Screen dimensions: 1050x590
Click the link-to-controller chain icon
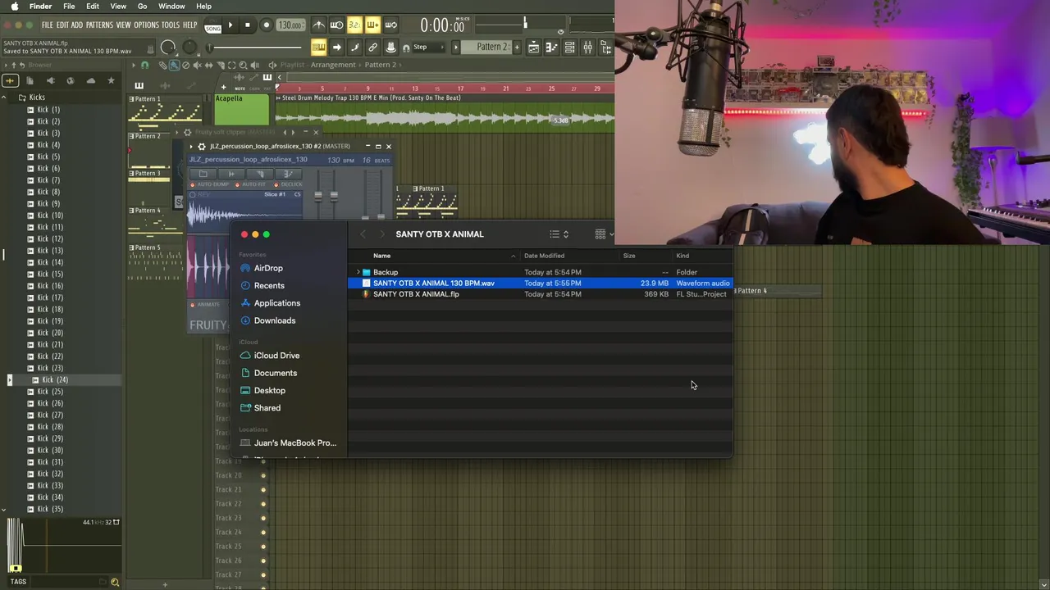pos(372,48)
